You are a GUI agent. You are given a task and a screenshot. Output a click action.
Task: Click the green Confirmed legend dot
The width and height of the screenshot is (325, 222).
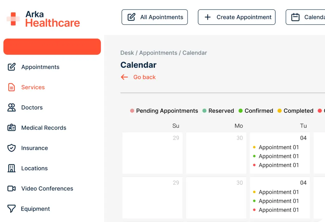click(241, 111)
